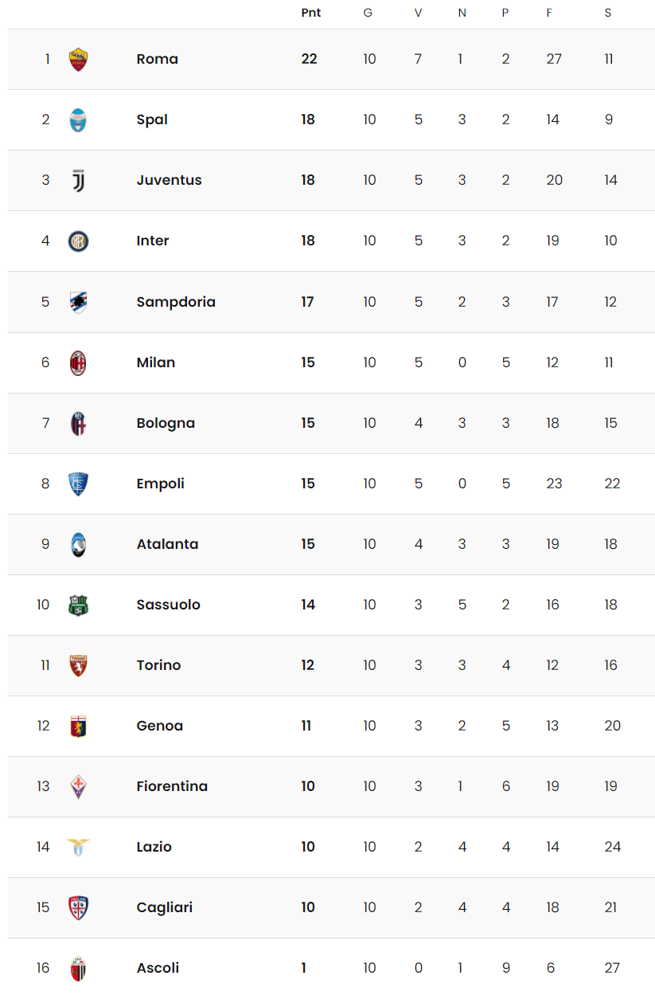The width and height of the screenshot is (655, 999).
Task: Open the Fiorentina team page
Action: coord(172,786)
